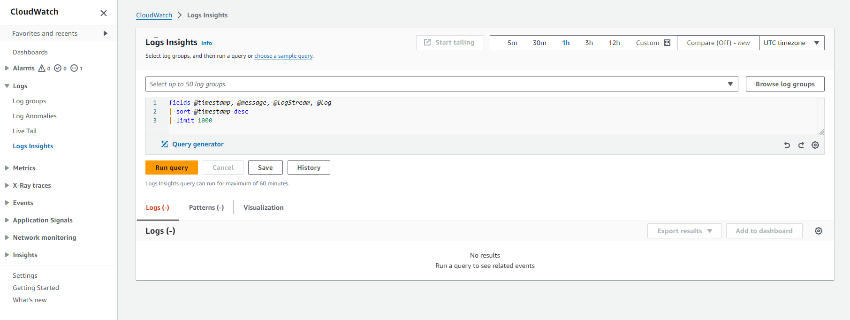850x320 pixels.
Task: Choose the Custom time range
Action: point(653,43)
